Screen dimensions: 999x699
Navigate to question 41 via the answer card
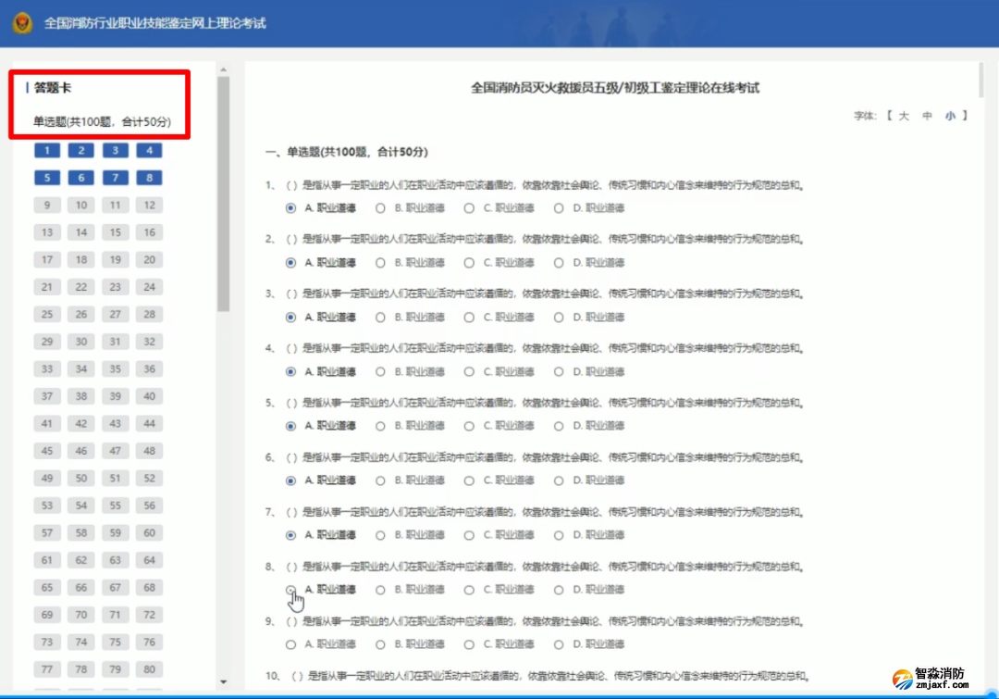(x=47, y=423)
